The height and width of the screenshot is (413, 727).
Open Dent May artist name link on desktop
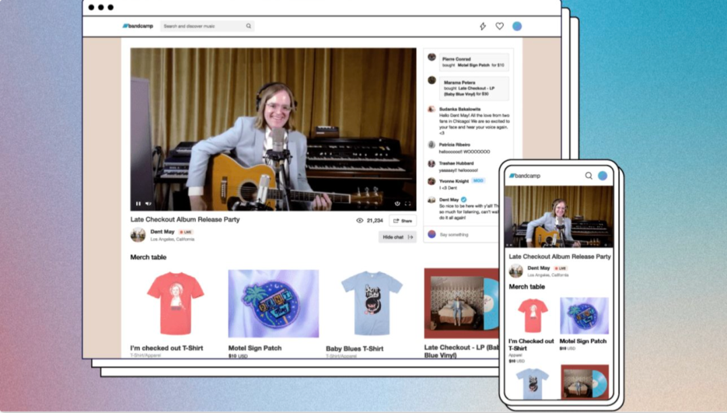click(x=162, y=231)
